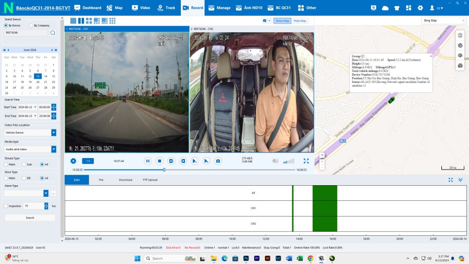This screenshot has height=264, width=469.
Task: Enter fullscreen video mode
Action: [306, 161]
